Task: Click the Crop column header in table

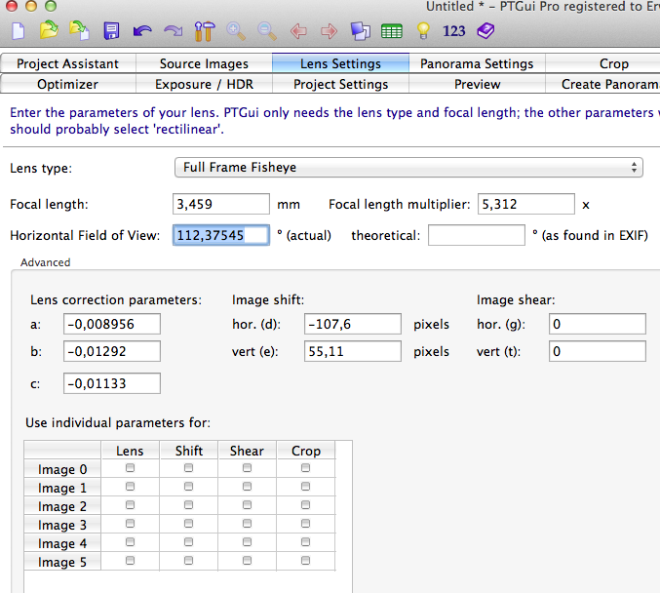Action: [305, 451]
